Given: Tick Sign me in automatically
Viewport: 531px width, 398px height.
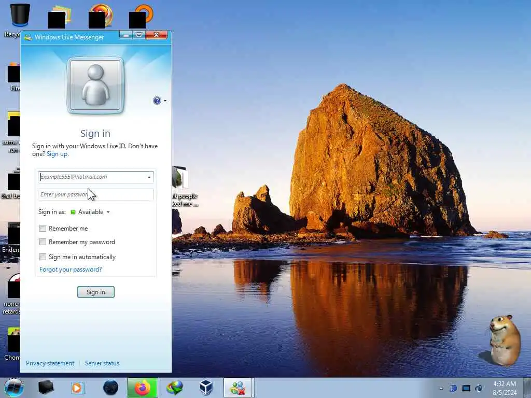Looking at the screenshot, I should click(x=43, y=257).
